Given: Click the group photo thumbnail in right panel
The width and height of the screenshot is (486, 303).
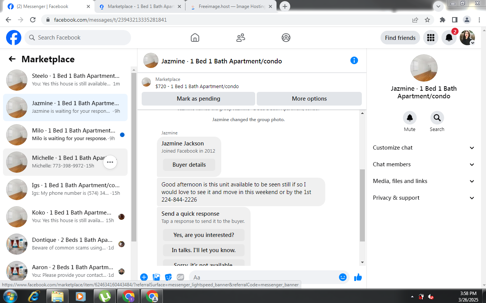Looking at the screenshot, I should click(424, 68).
